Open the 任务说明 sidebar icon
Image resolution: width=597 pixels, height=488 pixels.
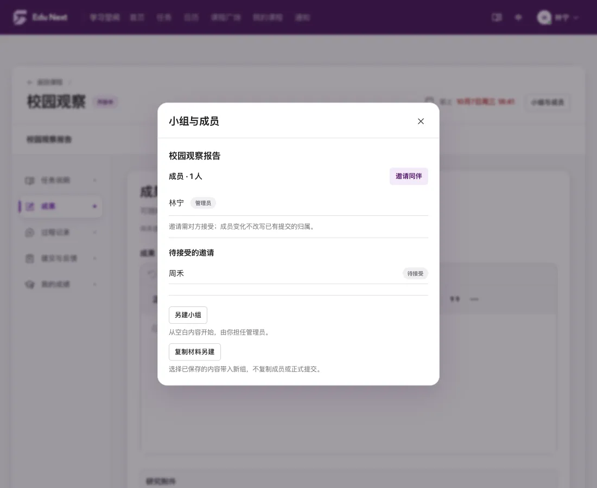(x=30, y=181)
